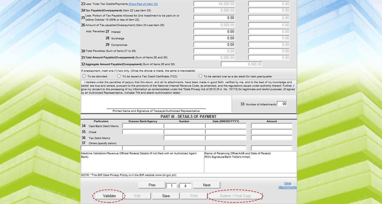
Task: Click Cash/Bank Debit Memo Drawee Bank field
Action: tap(143, 126)
